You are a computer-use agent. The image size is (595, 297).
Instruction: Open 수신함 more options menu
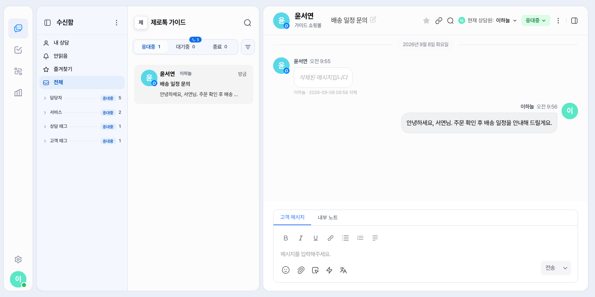tap(117, 23)
